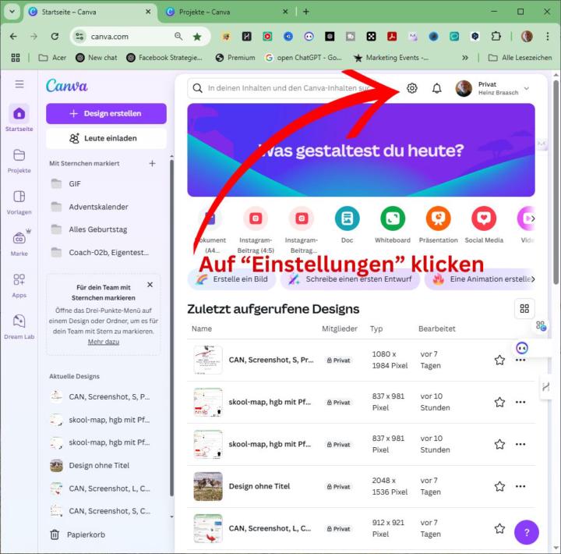Create a Präsentation design
The width and height of the screenshot is (561, 554).
coord(438,225)
